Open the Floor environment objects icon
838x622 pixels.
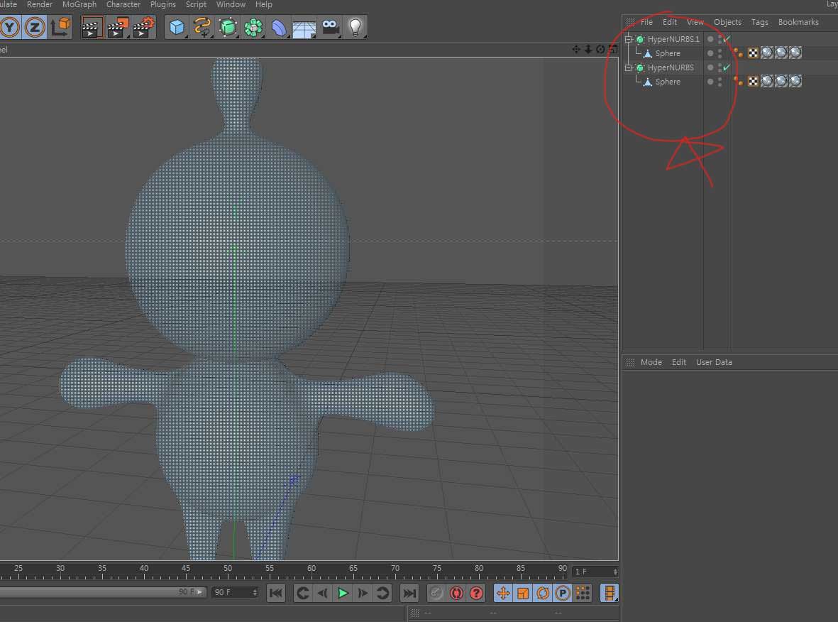[304, 28]
